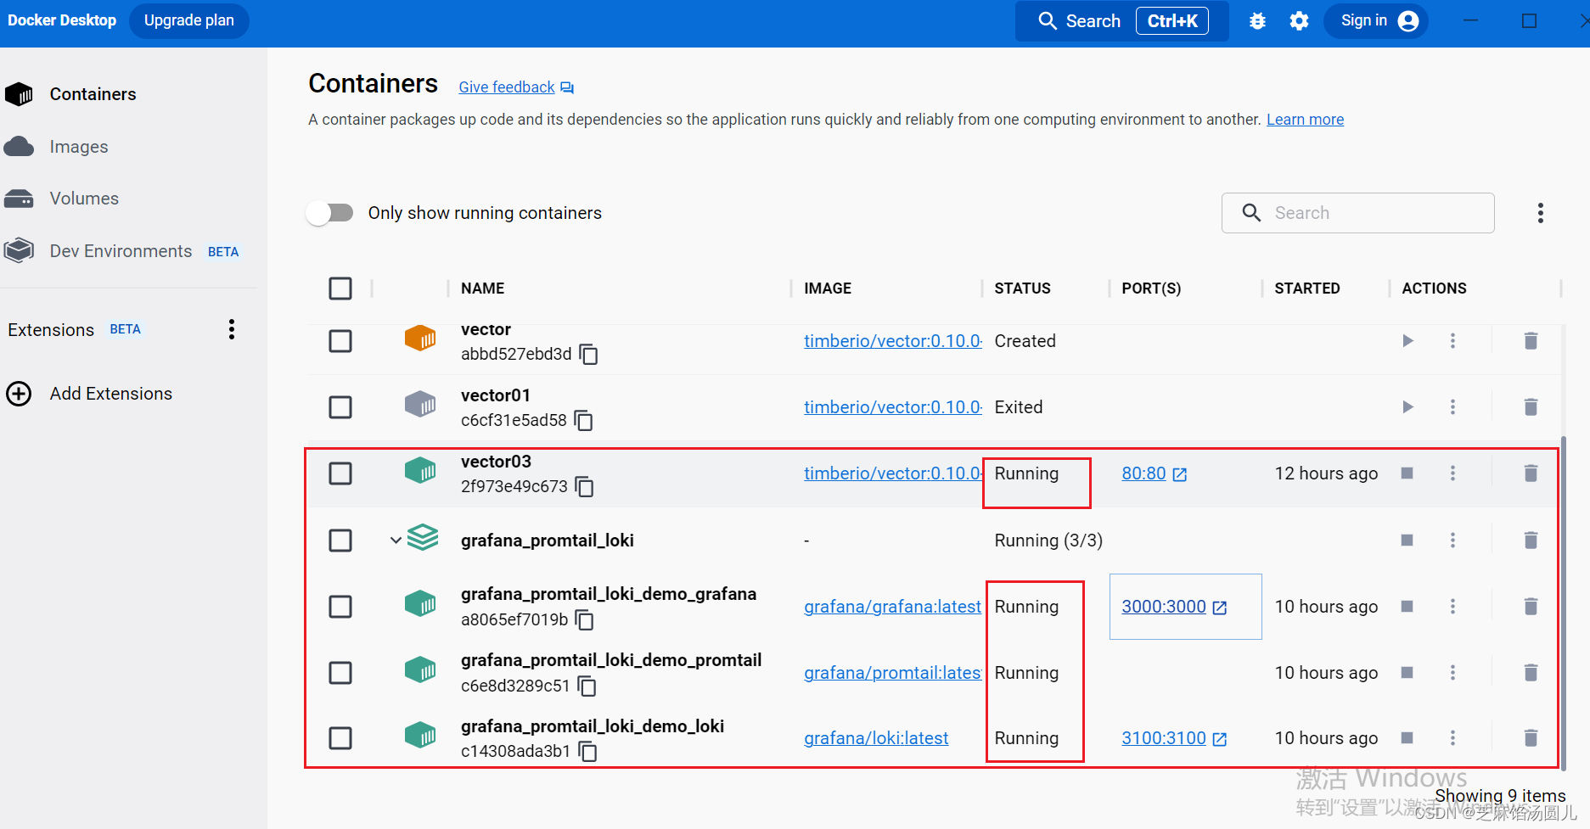Image resolution: width=1590 pixels, height=829 pixels.
Task: Click the Sign in button
Action: (1376, 20)
